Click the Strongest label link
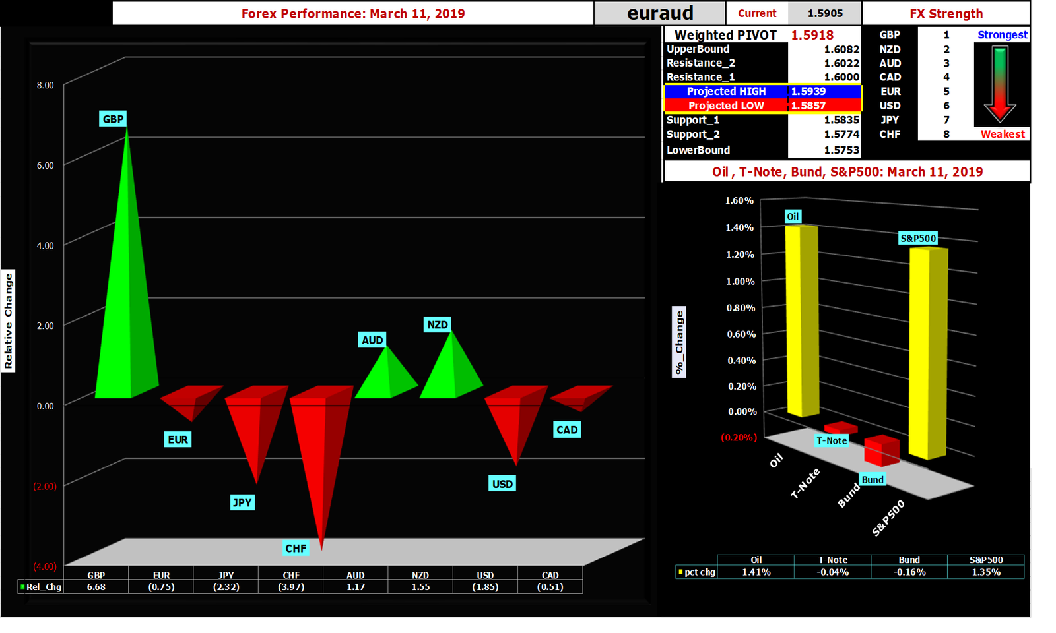 coord(1002,34)
